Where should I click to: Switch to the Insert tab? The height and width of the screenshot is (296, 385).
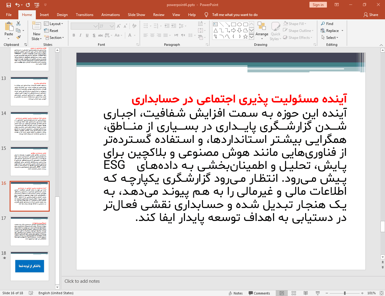[x=44, y=15]
